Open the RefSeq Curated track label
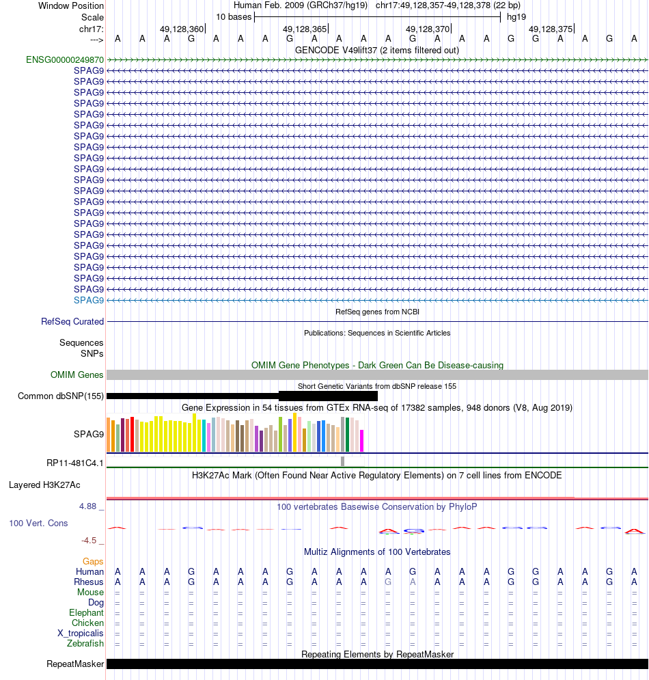The width and height of the screenshot is (649, 680). click(72, 321)
